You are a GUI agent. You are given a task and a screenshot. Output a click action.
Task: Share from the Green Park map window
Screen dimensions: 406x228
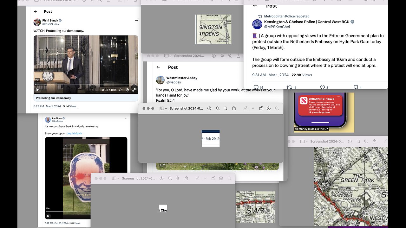point(375,142)
